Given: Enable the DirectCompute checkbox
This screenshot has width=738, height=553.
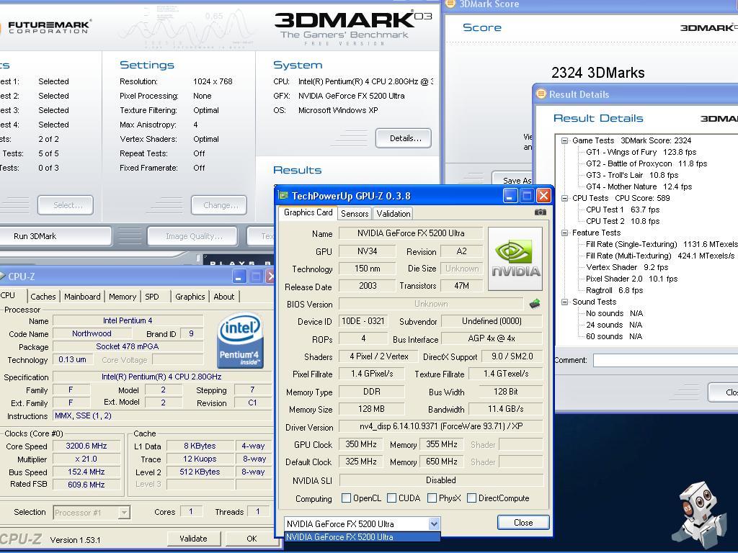Looking at the screenshot, I should pyautogui.click(x=471, y=498).
